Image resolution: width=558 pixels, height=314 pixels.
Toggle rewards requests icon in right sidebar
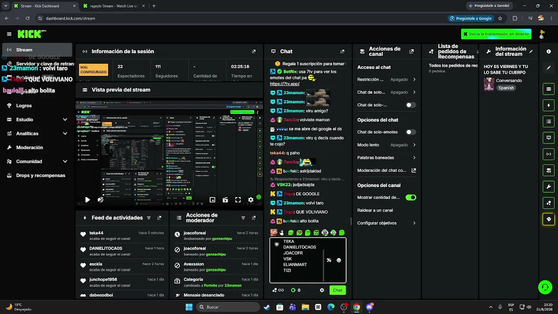coord(548,203)
